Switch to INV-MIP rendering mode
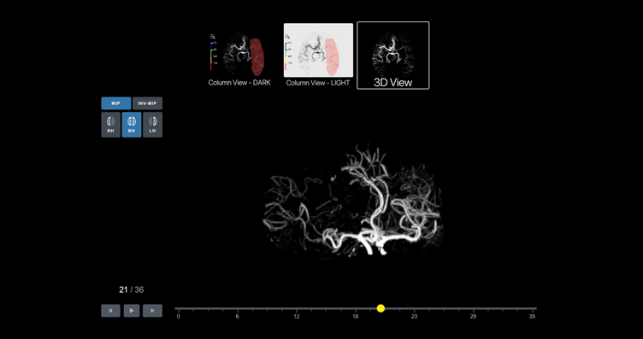Viewport: 643px width, 339px height. (148, 103)
